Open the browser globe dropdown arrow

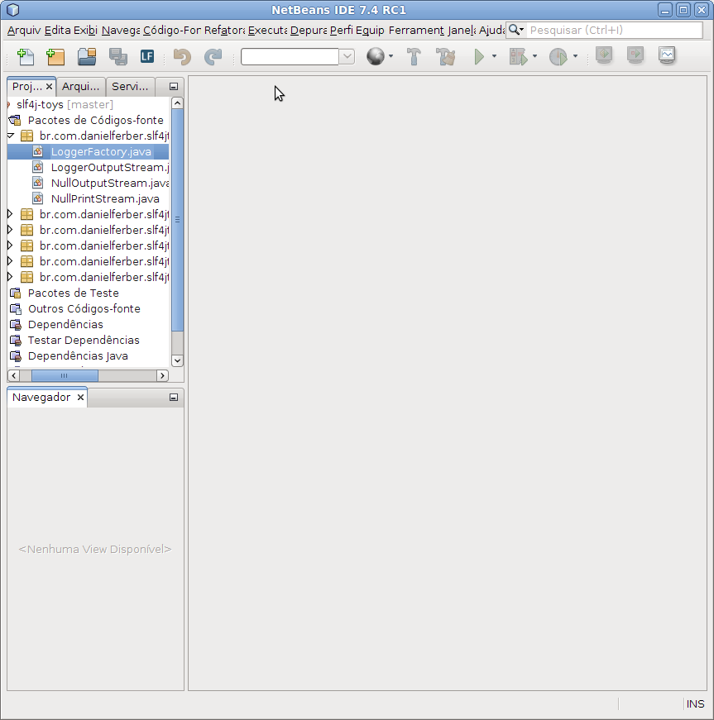[391, 56]
